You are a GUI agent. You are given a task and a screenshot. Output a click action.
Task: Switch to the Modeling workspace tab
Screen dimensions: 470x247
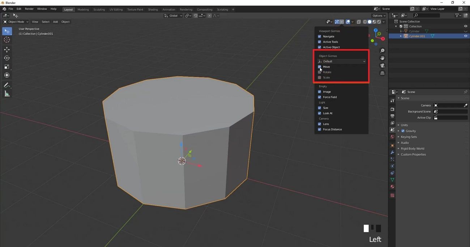point(83,9)
